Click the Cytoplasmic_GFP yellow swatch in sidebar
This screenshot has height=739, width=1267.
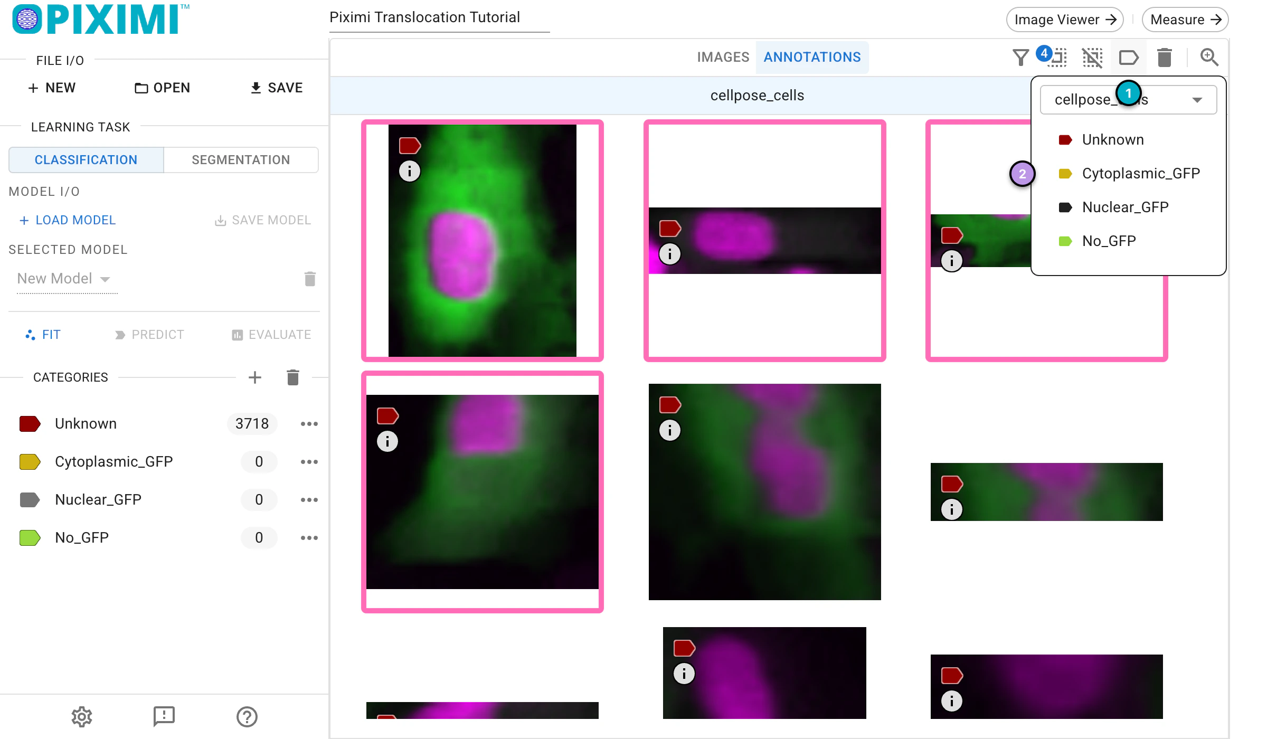point(30,462)
